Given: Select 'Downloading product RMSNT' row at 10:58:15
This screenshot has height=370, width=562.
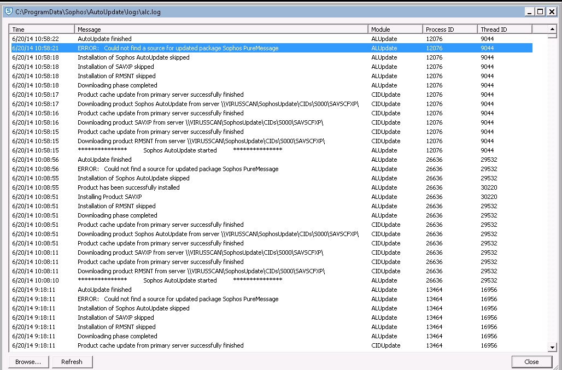Looking at the screenshot, I should click(272, 141).
